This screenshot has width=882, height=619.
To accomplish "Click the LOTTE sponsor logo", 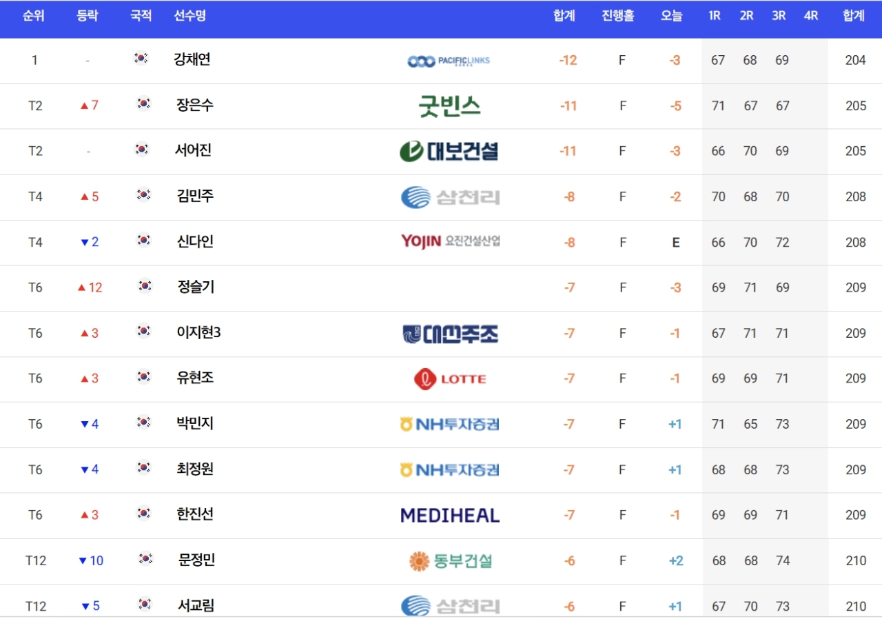I will [x=450, y=378].
